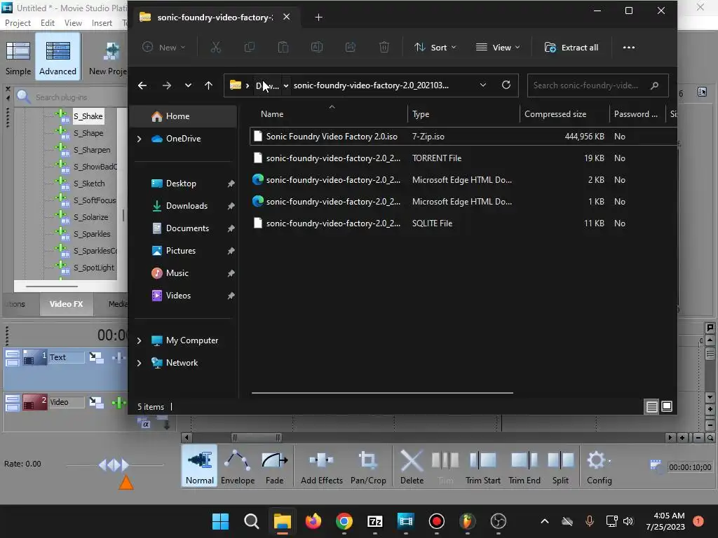The width and height of the screenshot is (718, 538).
Task: Click the Explorer horizontal scrollbar
Action: click(x=382, y=392)
